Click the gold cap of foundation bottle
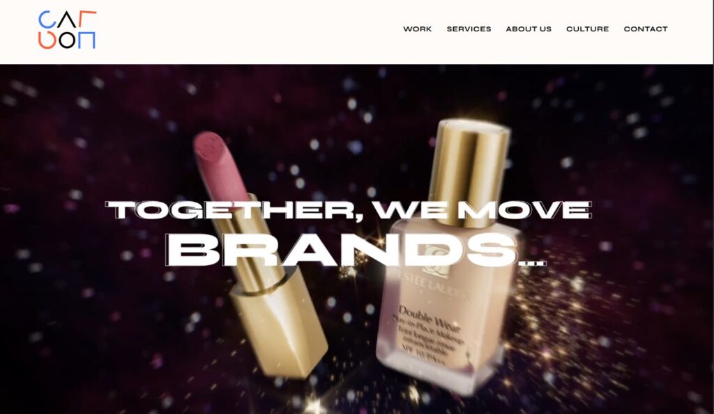The height and width of the screenshot is (414, 714). [x=470, y=173]
